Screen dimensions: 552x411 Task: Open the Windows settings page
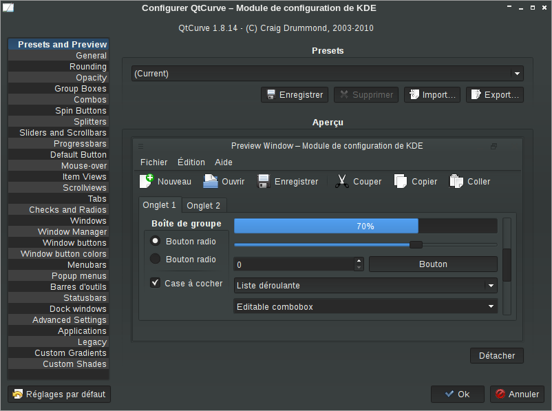59,220
